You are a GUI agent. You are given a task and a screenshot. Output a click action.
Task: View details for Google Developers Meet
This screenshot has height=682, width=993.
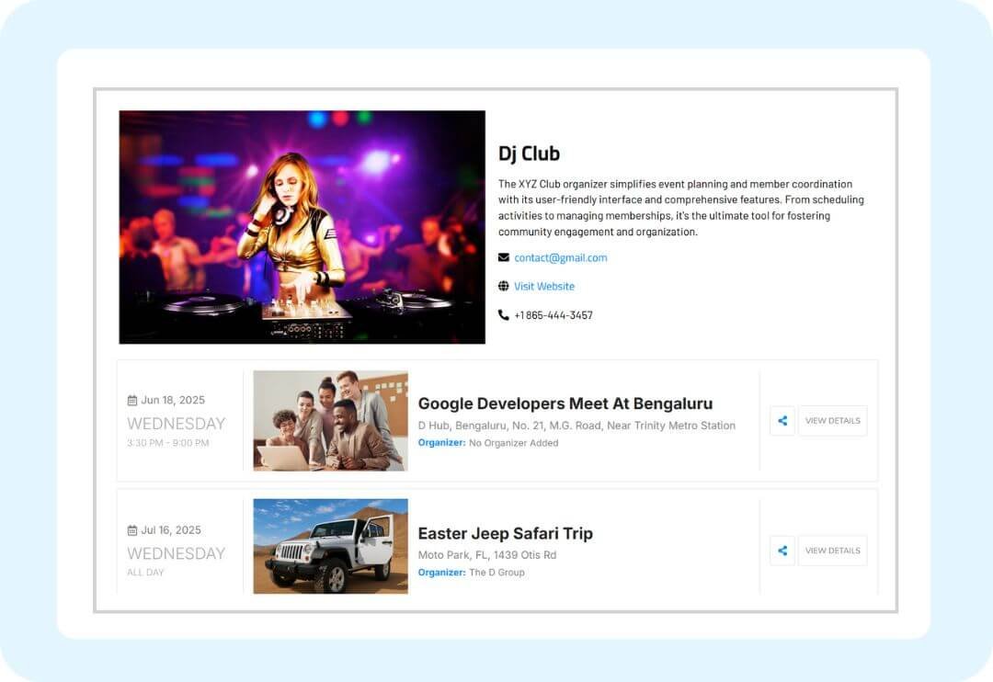point(832,421)
